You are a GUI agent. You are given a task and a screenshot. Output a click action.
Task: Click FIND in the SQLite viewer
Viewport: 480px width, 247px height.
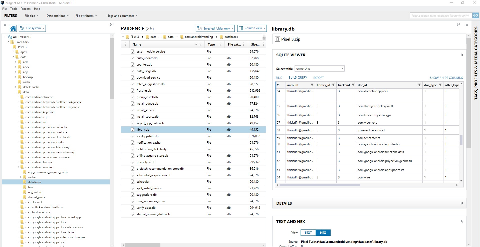click(x=279, y=78)
